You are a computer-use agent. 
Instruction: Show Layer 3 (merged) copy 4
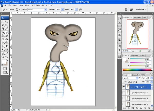click(124, 98)
